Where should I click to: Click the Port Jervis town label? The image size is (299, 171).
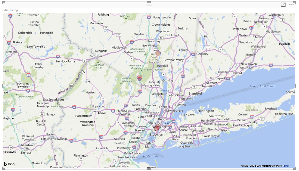pos(96,56)
